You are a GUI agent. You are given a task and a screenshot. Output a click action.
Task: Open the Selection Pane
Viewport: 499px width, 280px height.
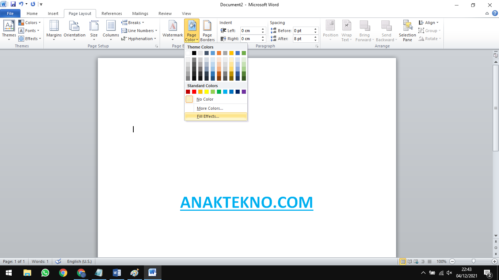407,31
